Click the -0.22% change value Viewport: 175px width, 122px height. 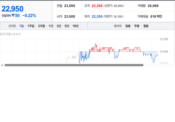coord(29,15)
